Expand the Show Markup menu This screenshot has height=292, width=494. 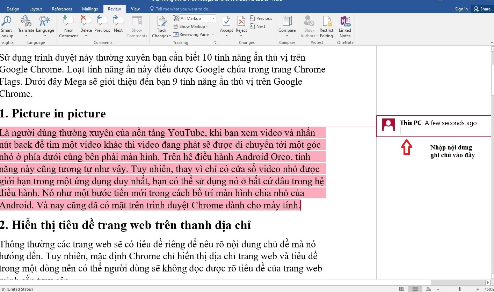191,26
